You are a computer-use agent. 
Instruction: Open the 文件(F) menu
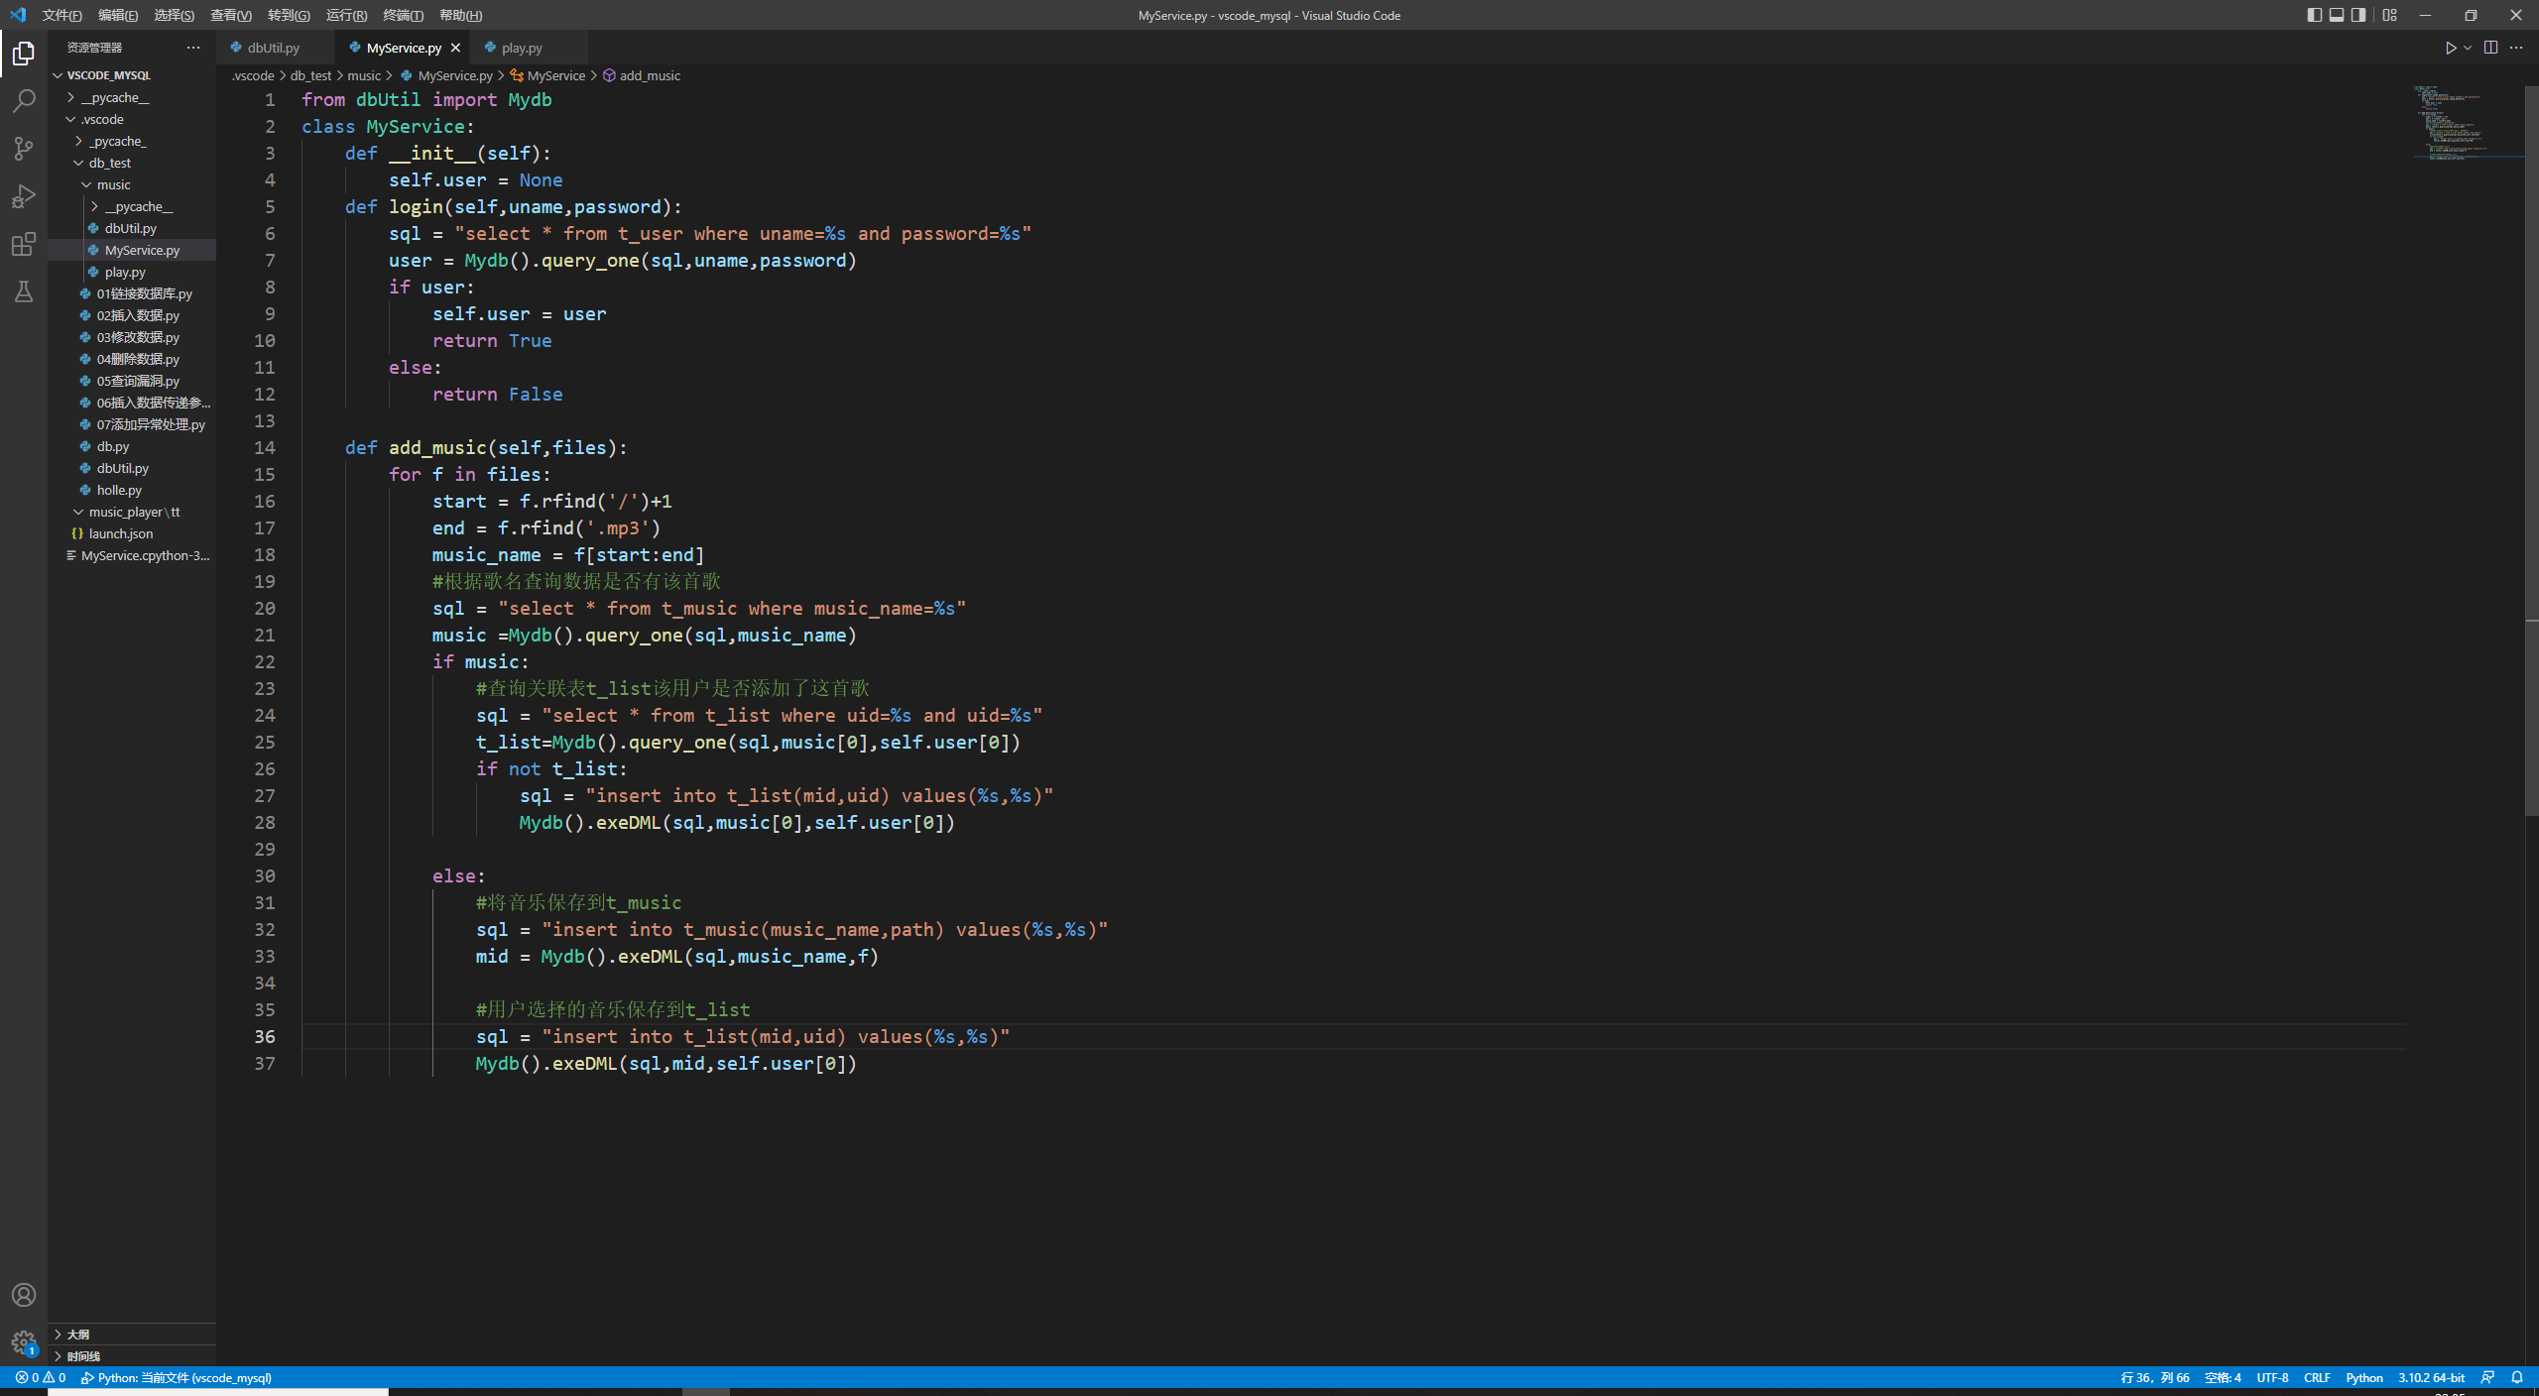point(61,15)
